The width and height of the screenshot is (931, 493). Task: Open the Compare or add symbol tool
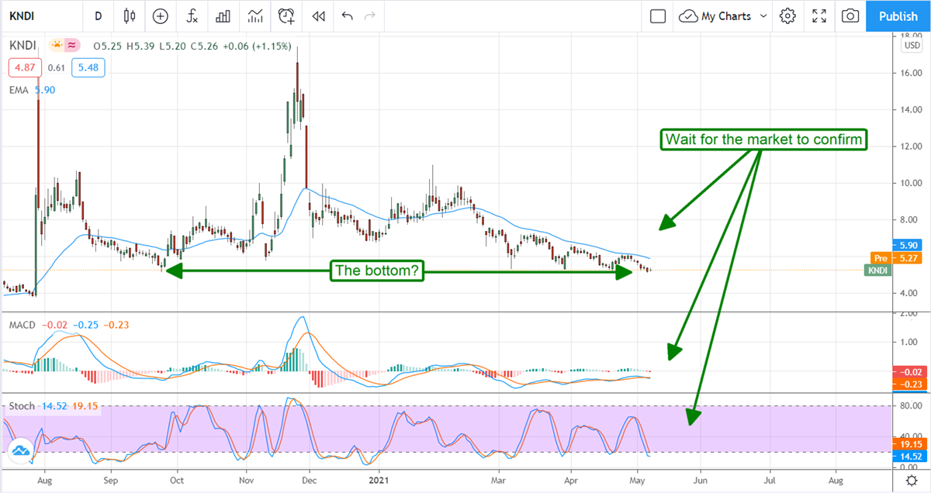click(160, 16)
